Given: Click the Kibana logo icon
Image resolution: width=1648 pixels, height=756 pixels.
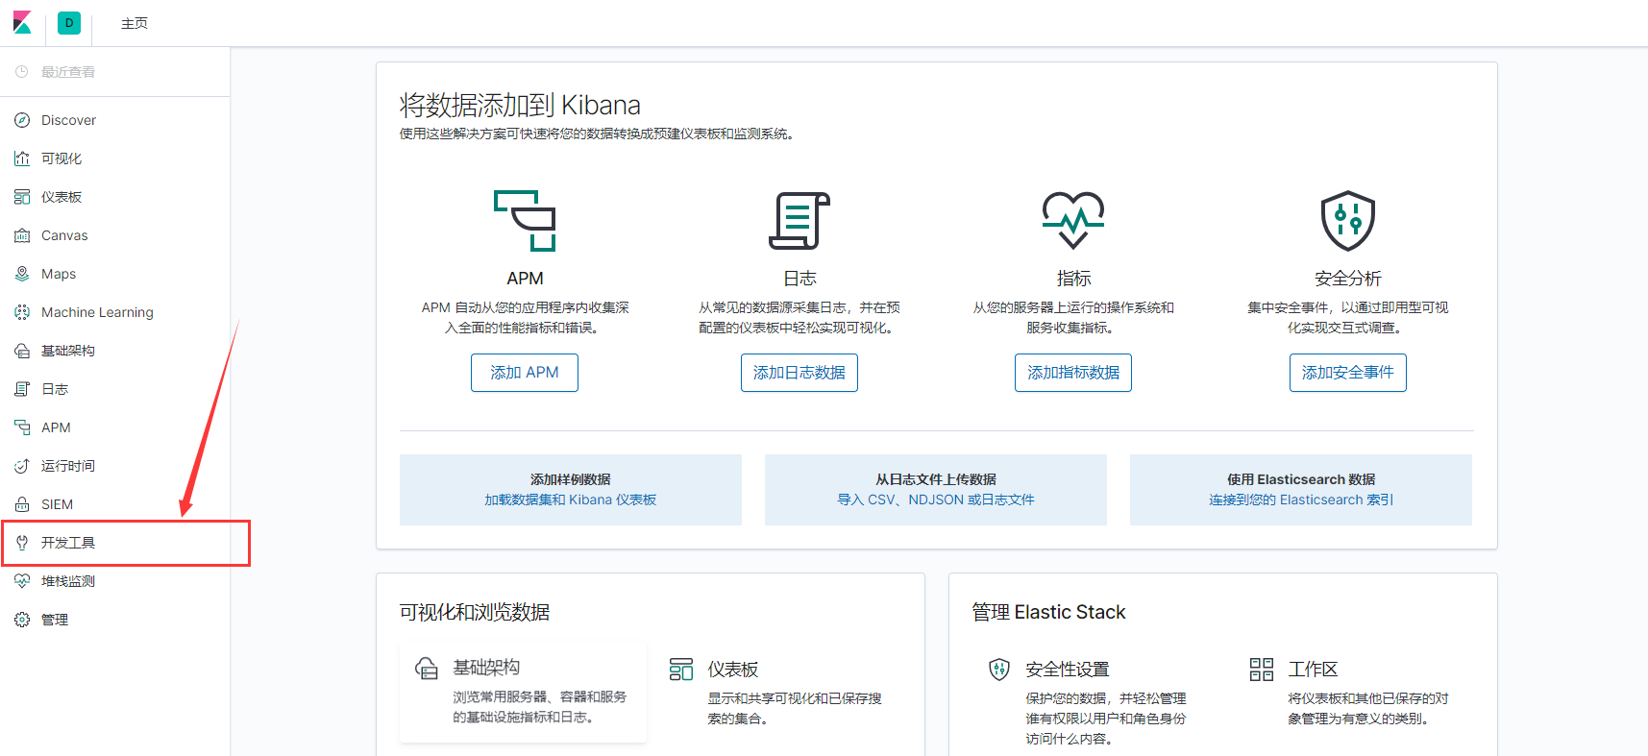Looking at the screenshot, I should point(22,22).
